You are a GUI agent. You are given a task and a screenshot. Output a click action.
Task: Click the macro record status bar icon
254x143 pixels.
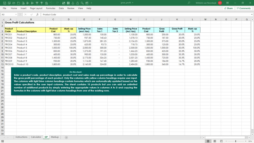[3, 141]
